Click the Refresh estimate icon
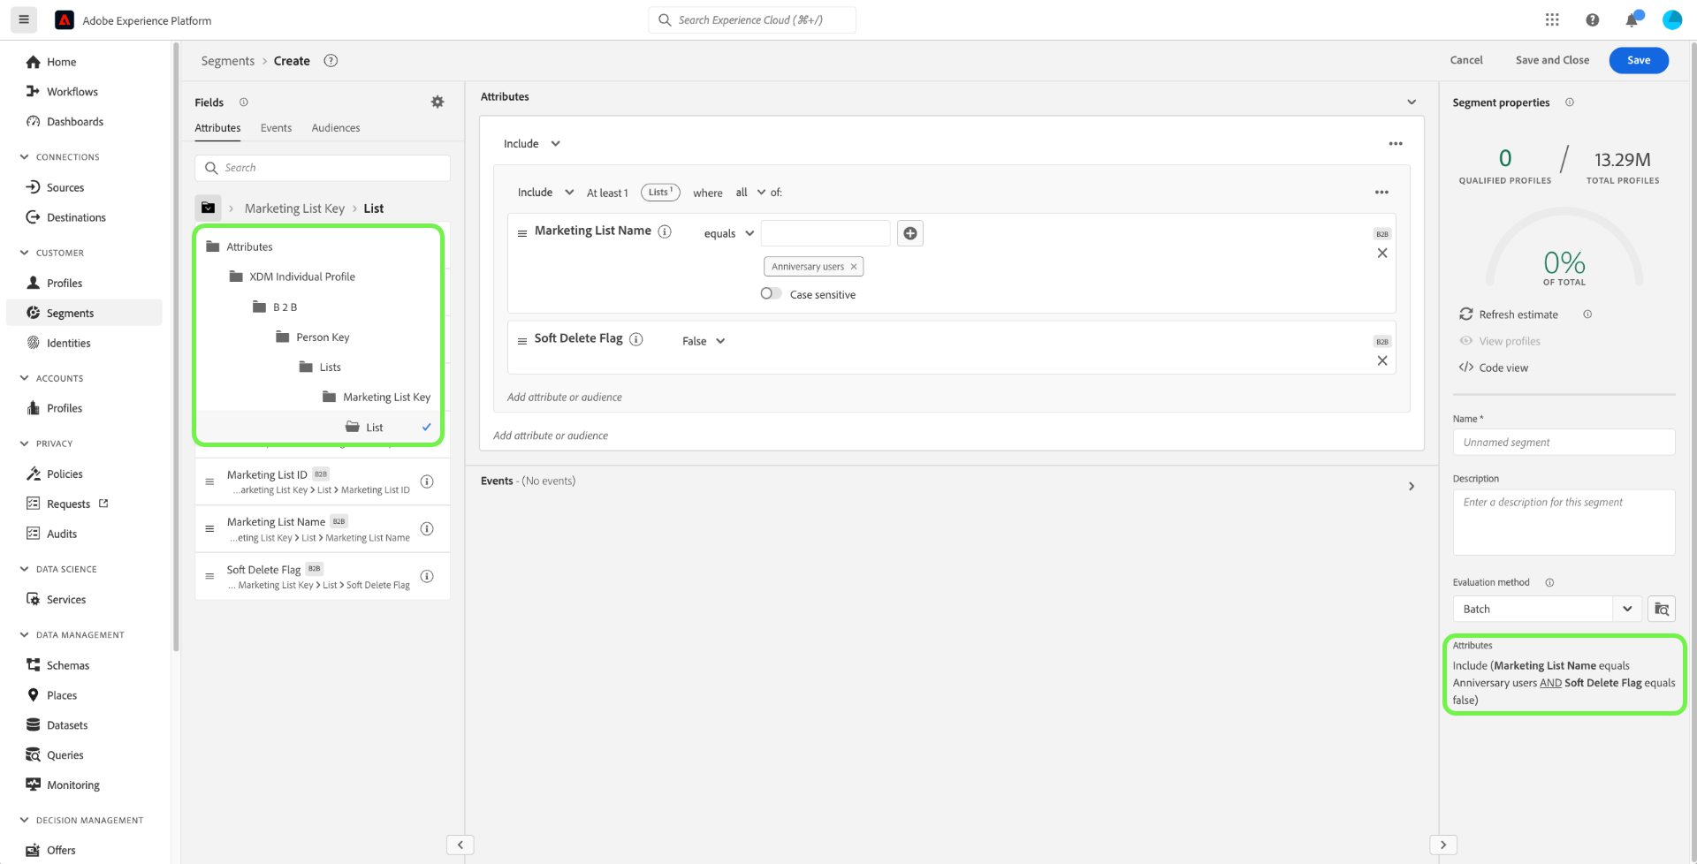The image size is (1697, 864). click(x=1466, y=315)
